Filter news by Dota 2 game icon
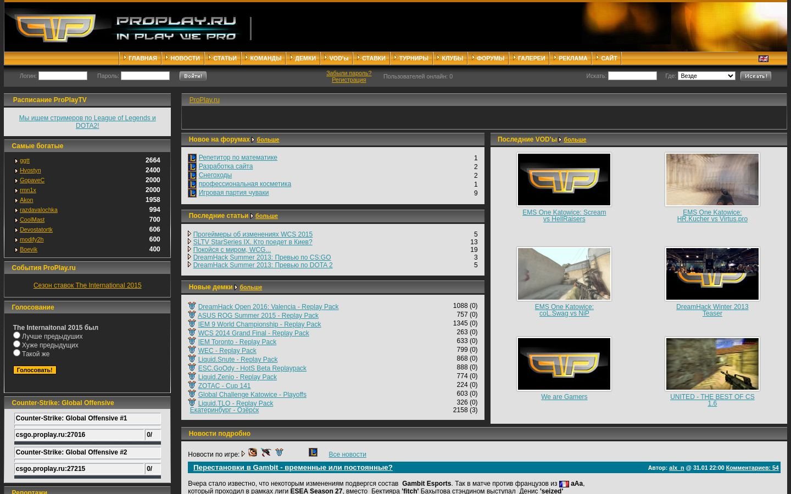 coord(253,452)
